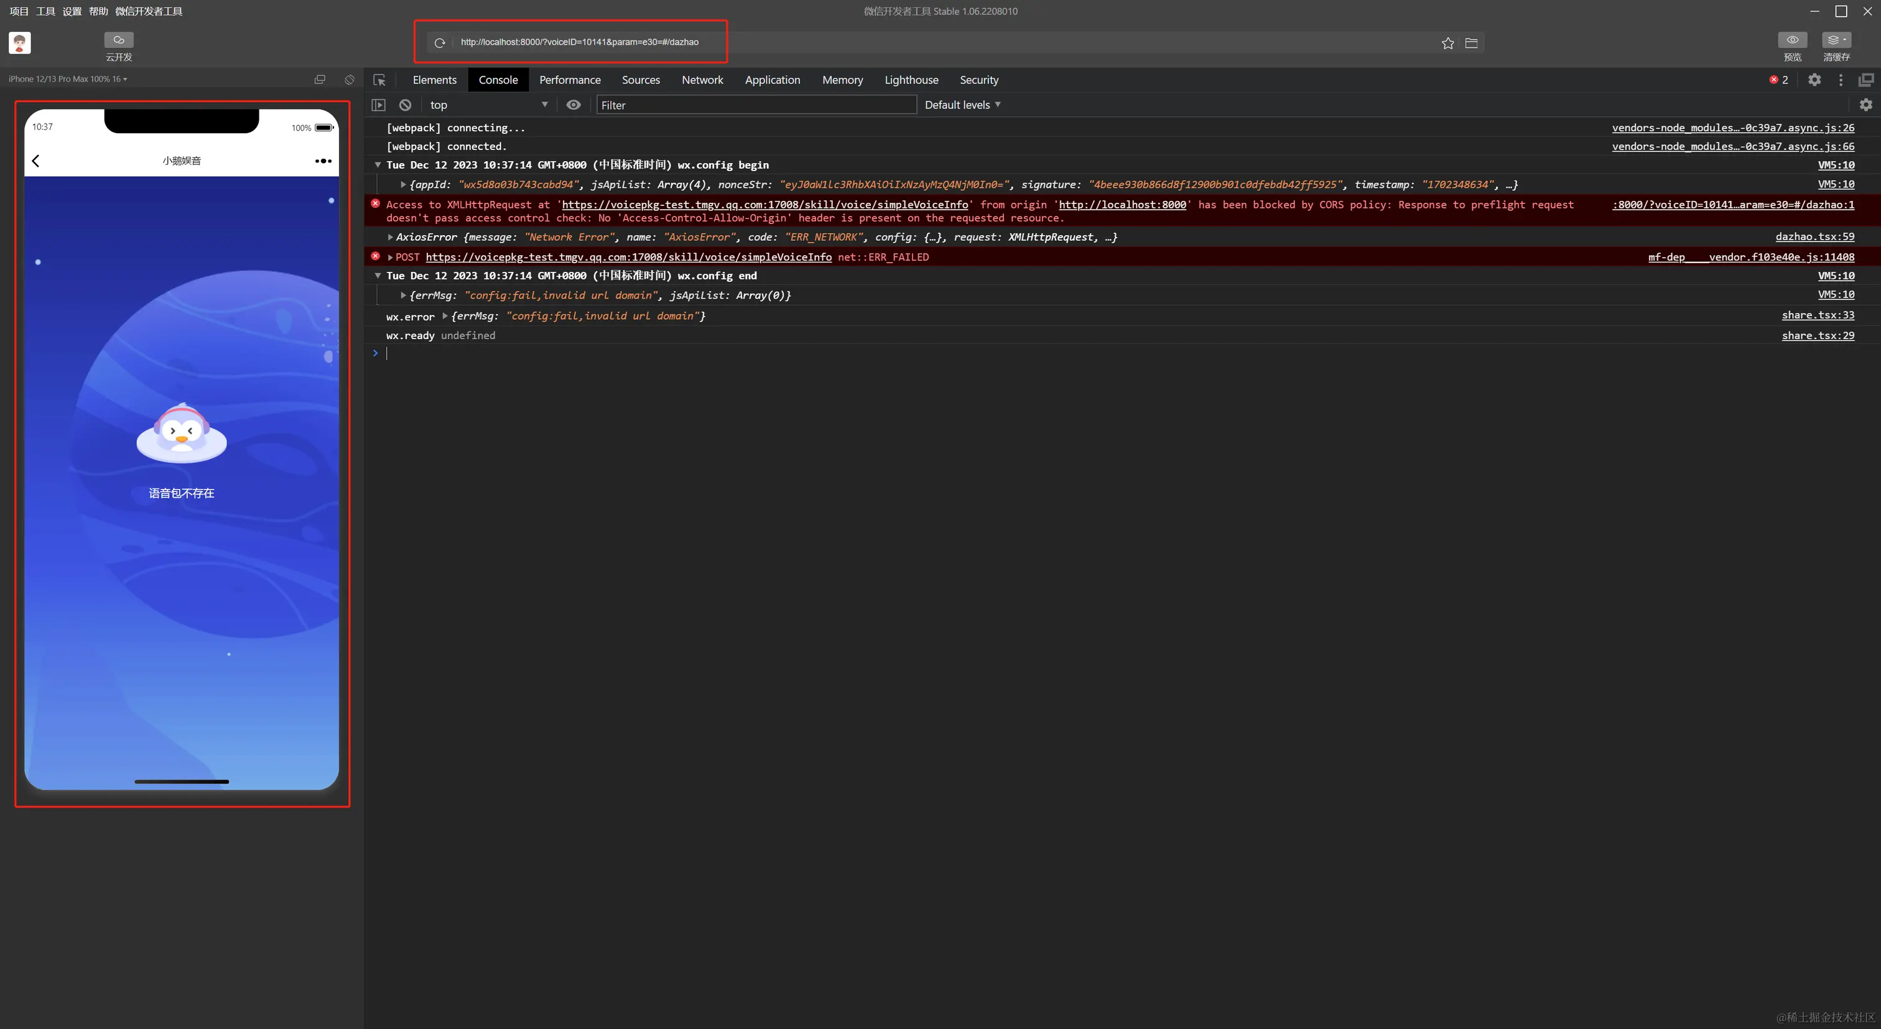Activate the inspect element picker

379,80
